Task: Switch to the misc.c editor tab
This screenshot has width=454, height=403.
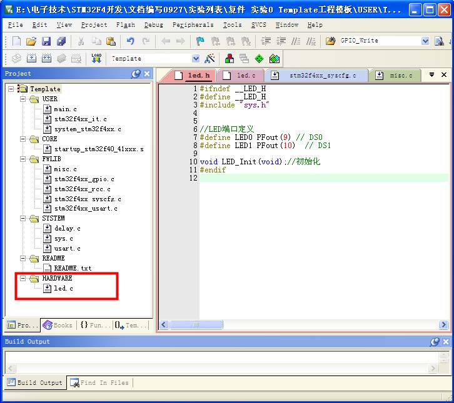Action: (395, 76)
